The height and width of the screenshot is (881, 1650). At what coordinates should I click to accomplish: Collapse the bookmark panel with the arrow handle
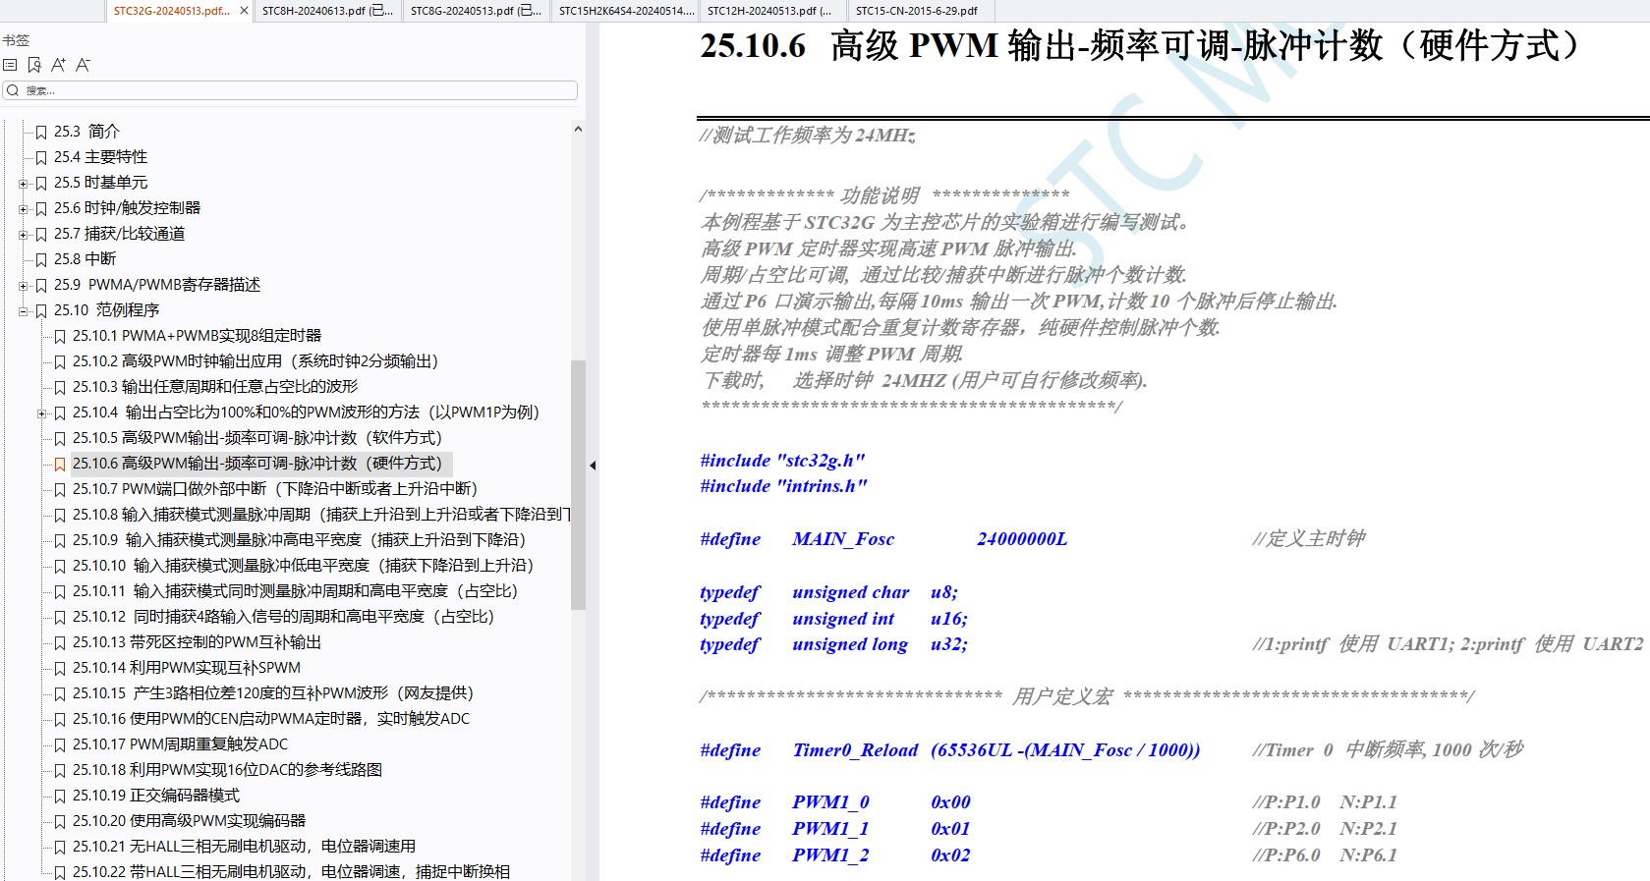tap(593, 466)
